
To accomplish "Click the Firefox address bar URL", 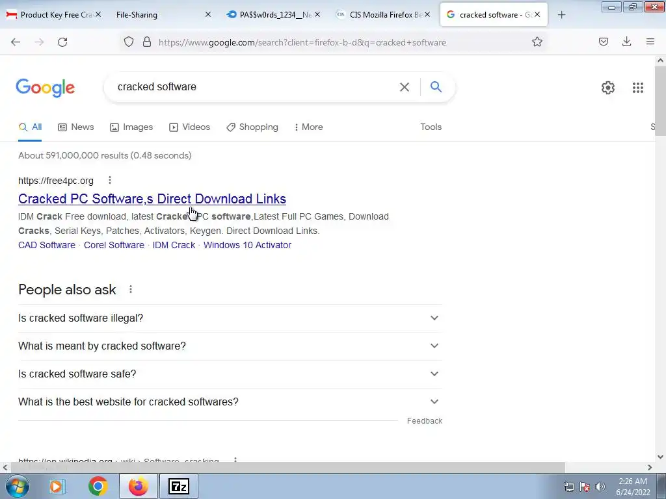I will tap(302, 42).
